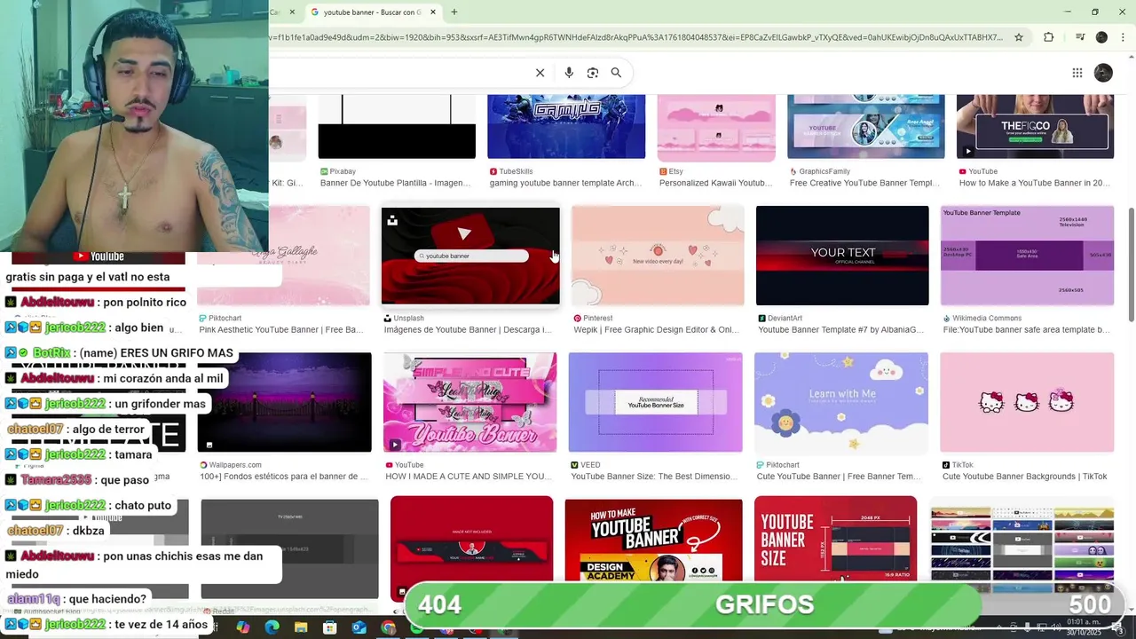Viewport: 1136px width, 639px height.
Task: Open 'Free Creative YouTube Banner Templ...' link
Action: click(x=864, y=183)
